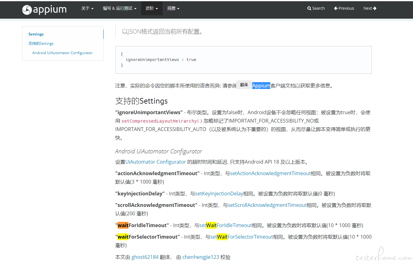Image resolution: width=413 pixels, height=266 pixels.
Task: Select 支持的Settings in the sidebar
Action: pos(41,44)
